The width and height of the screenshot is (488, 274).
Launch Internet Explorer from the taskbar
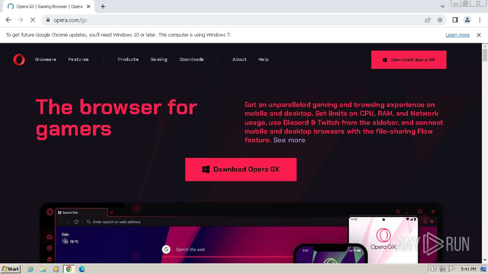tap(30, 269)
